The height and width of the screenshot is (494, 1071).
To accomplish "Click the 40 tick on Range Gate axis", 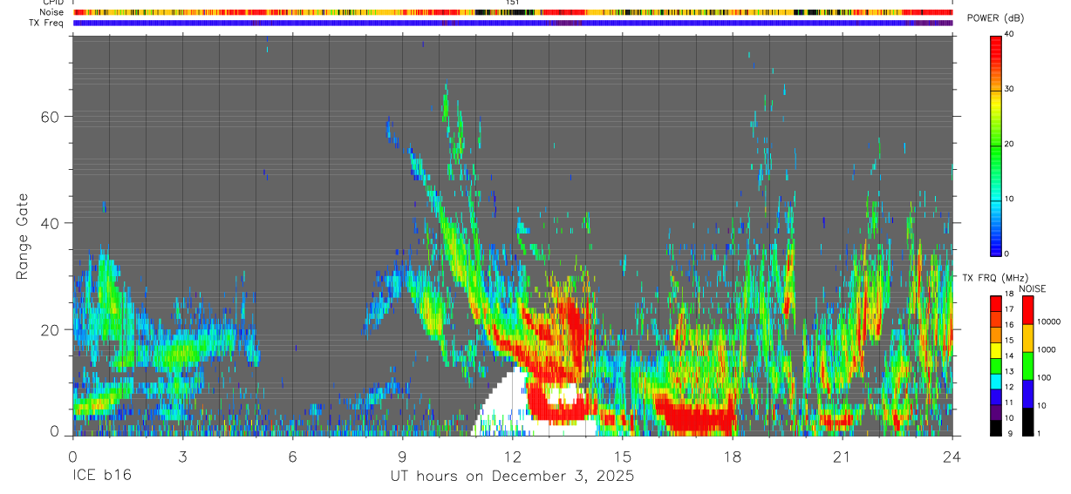I will (x=52, y=223).
